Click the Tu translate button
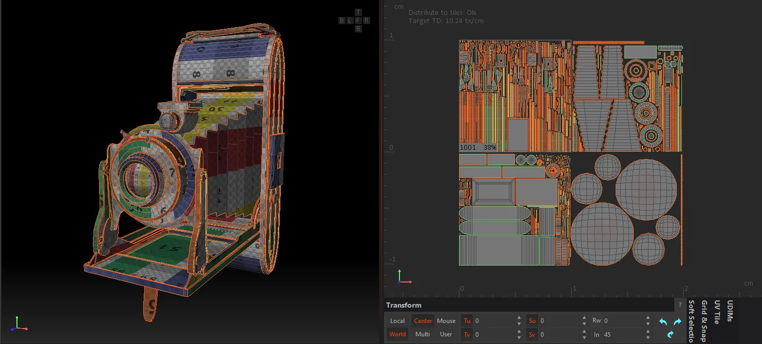Screen dimensions: 762x344 coord(467,321)
